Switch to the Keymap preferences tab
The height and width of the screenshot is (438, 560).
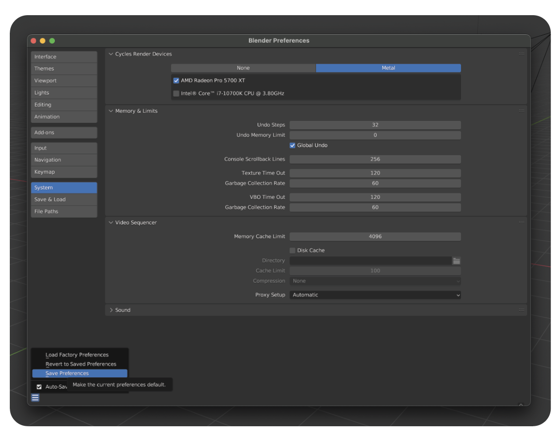tap(64, 172)
